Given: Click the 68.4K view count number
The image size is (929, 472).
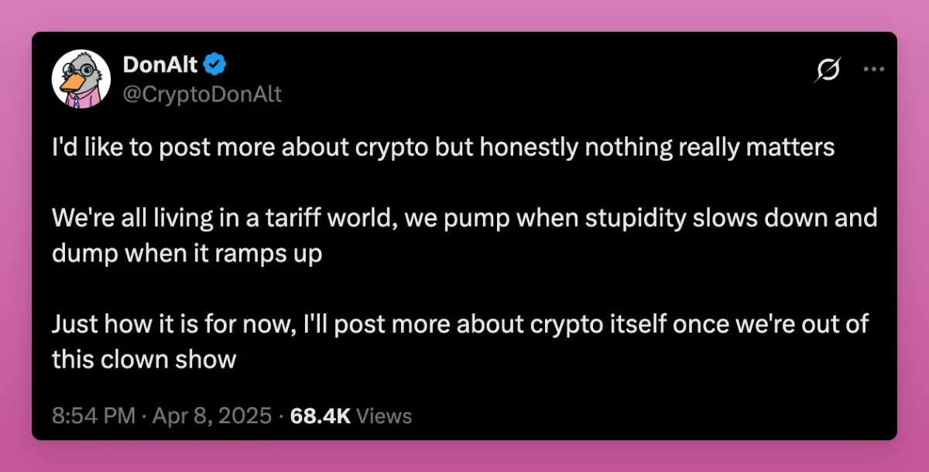Looking at the screenshot, I should pos(320,416).
